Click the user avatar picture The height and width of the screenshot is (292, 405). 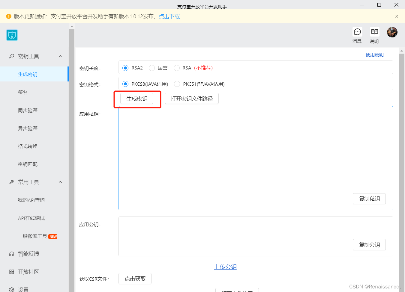(392, 32)
